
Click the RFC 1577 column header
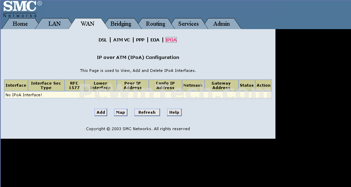75,85
